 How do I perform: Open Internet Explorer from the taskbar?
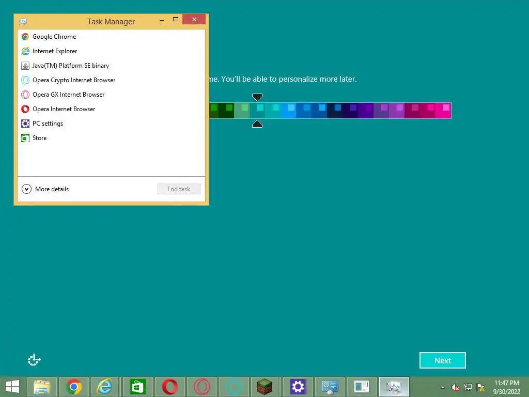(x=105, y=387)
